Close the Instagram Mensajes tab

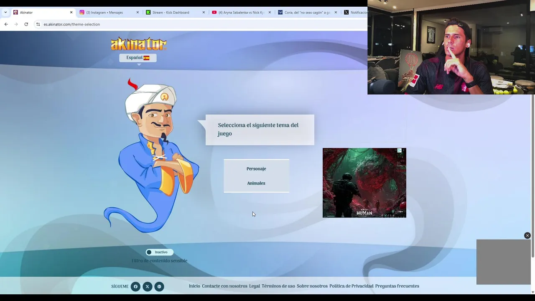click(138, 13)
